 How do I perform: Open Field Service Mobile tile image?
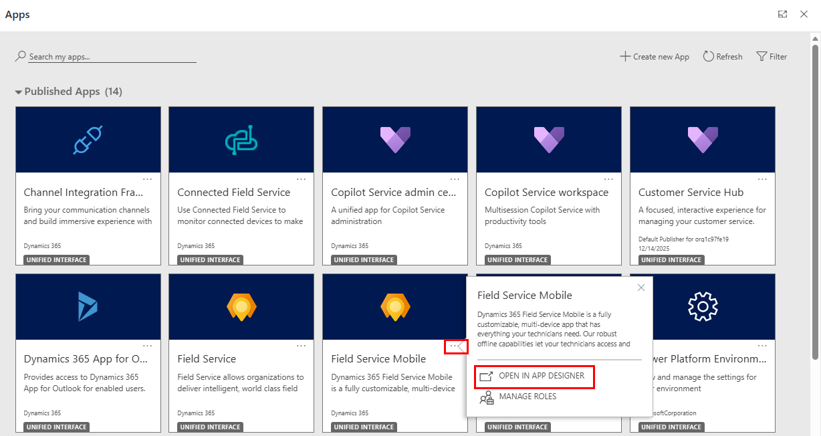(x=396, y=306)
